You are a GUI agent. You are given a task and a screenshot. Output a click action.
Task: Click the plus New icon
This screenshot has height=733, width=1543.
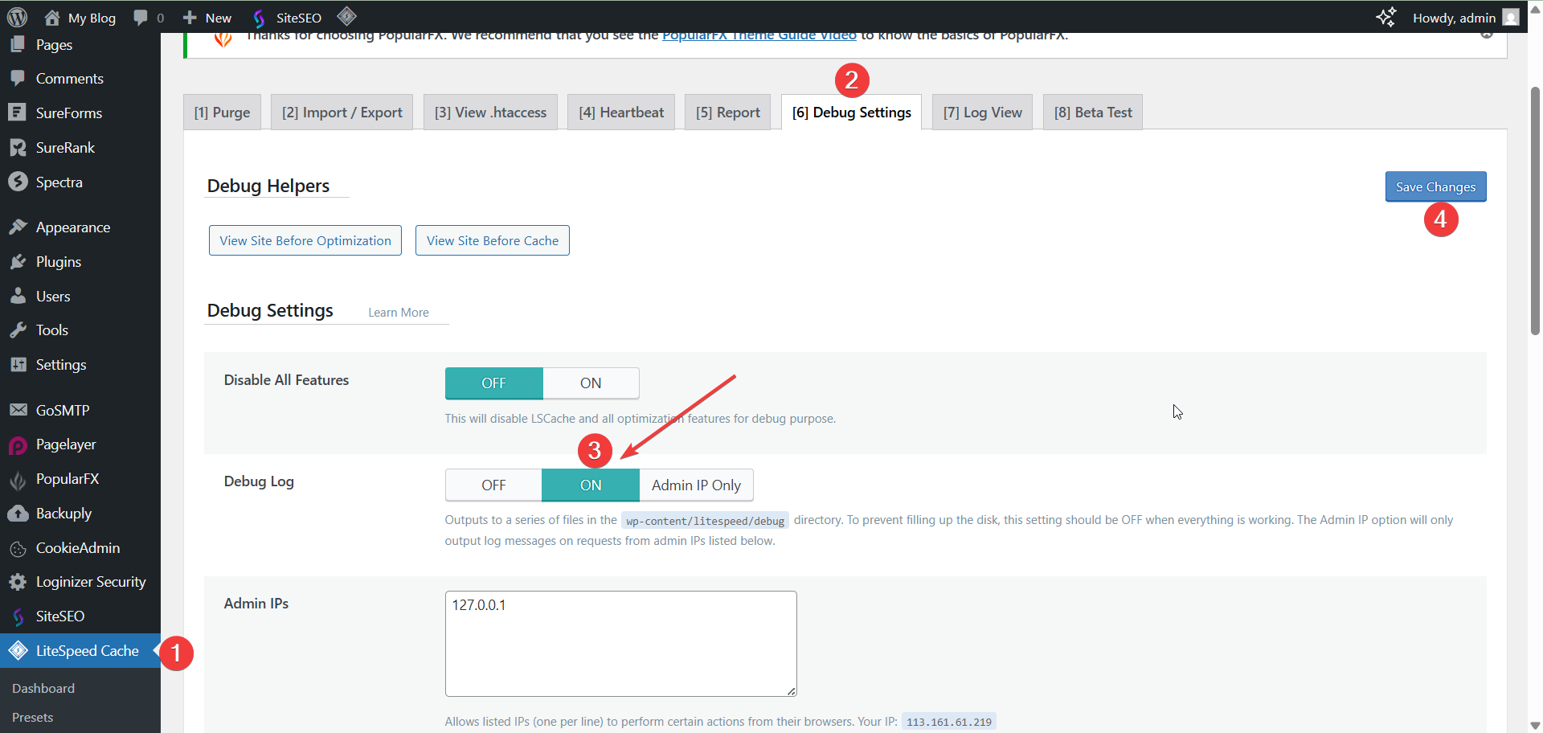[x=190, y=17]
